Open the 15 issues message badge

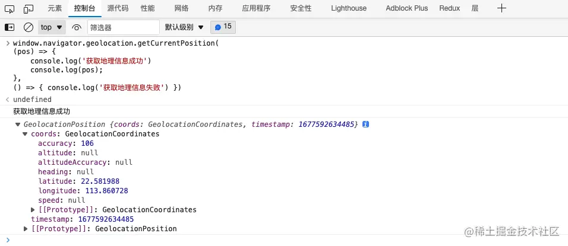click(x=223, y=27)
